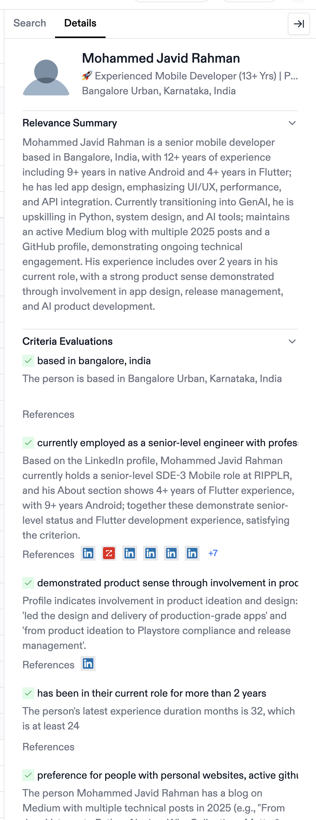Click the fourth reference icon in senior-level engineer row
The height and width of the screenshot is (820, 316).
click(151, 553)
